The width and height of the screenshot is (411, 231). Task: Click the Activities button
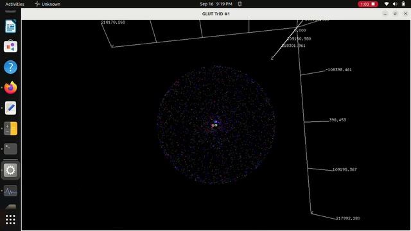[x=15, y=4]
